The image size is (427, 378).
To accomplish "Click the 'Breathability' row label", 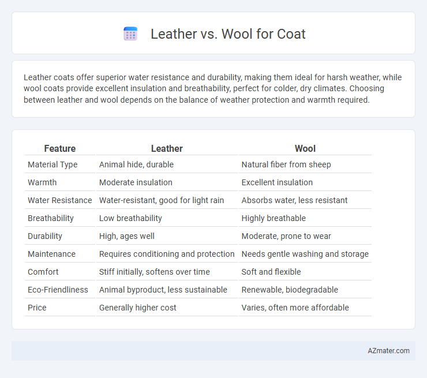I will 51,218.
